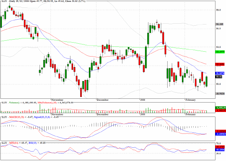This screenshot has height=161, width=226.
Task: Click the gray 48.9838 lower band label
Action: (220, 94)
